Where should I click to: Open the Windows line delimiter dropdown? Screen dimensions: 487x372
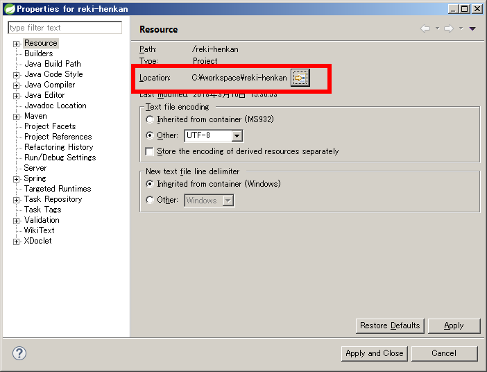(228, 201)
